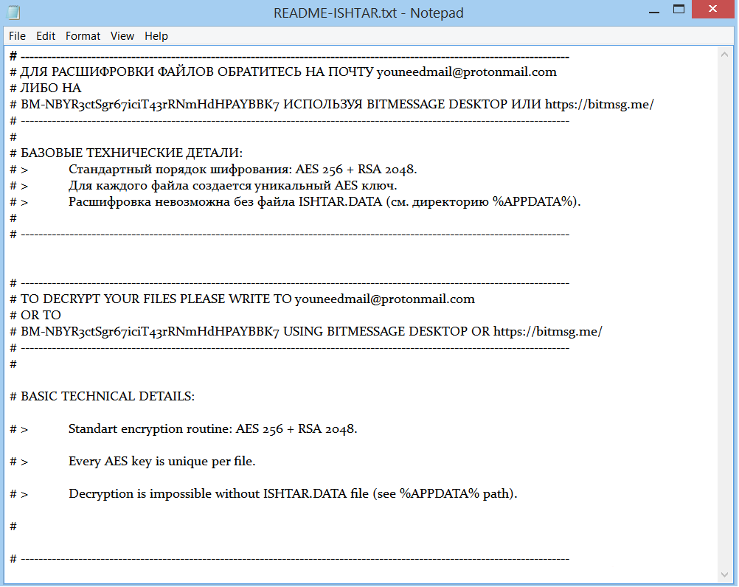
Task: Open the File menu
Action: click(x=17, y=36)
